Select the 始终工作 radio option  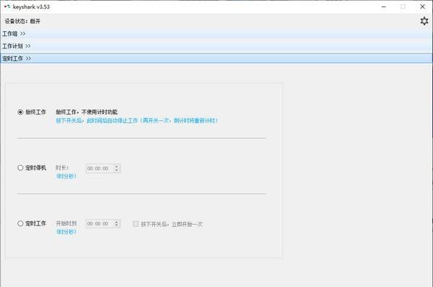click(20, 112)
